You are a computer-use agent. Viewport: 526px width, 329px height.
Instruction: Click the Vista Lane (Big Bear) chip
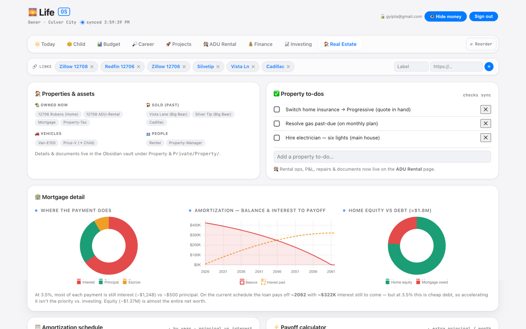(168, 114)
